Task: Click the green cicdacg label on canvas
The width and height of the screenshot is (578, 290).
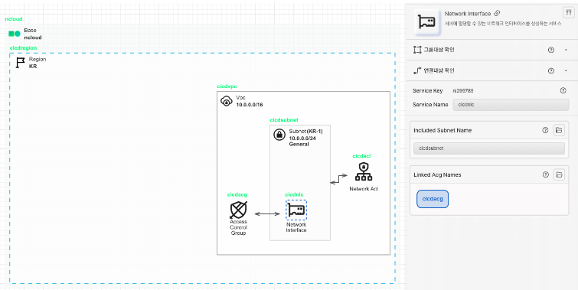Action: [237, 194]
